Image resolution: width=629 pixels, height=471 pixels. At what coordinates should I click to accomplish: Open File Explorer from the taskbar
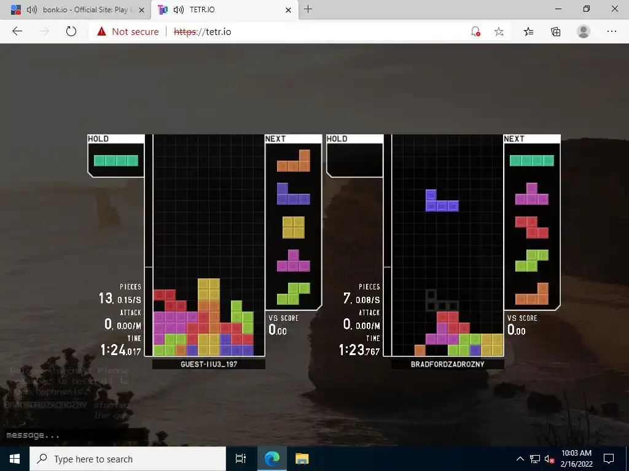[x=302, y=459]
